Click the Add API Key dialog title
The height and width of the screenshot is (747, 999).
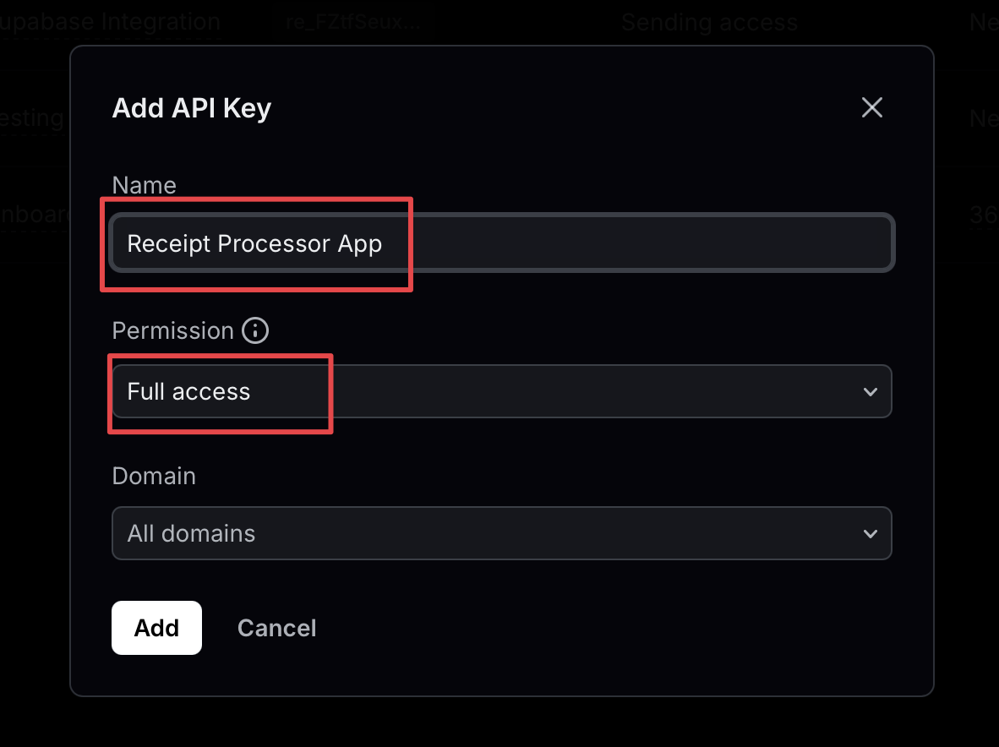click(x=191, y=107)
